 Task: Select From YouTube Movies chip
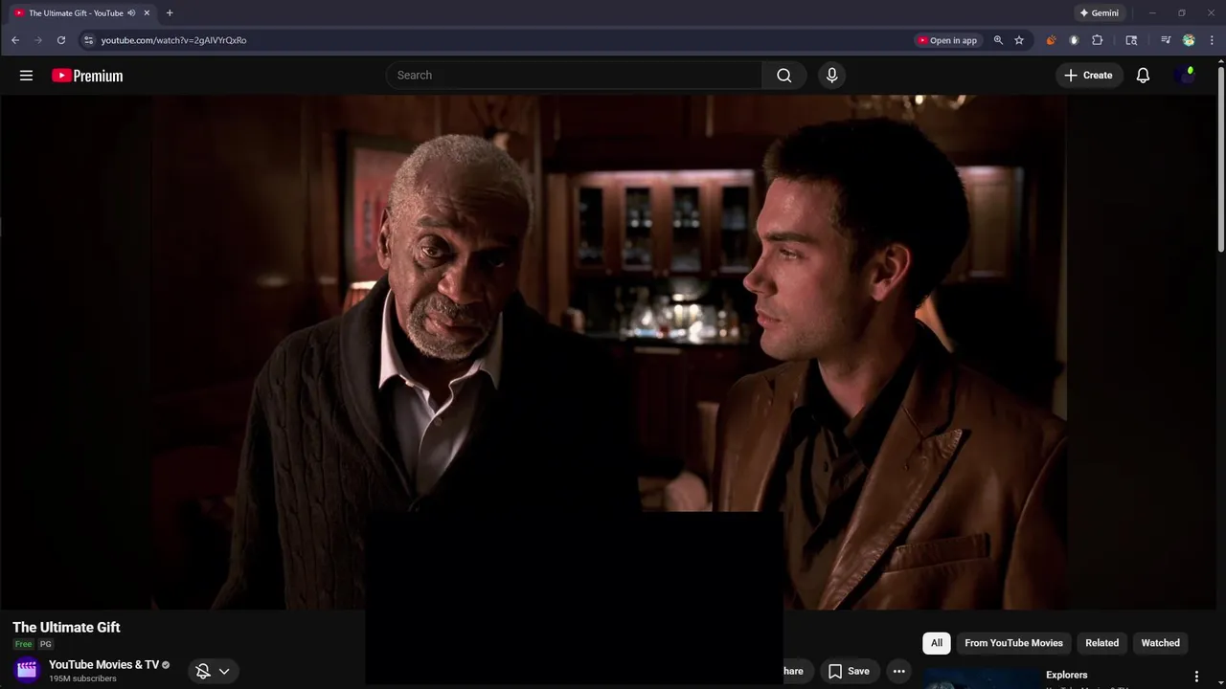[1013, 643]
